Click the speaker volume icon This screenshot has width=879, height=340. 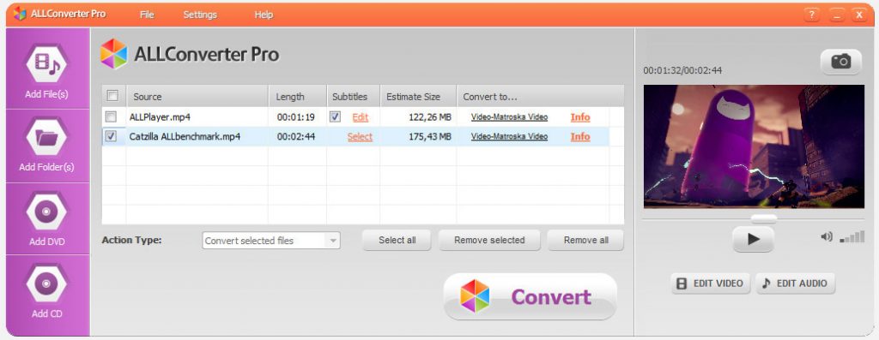point(827,237)
